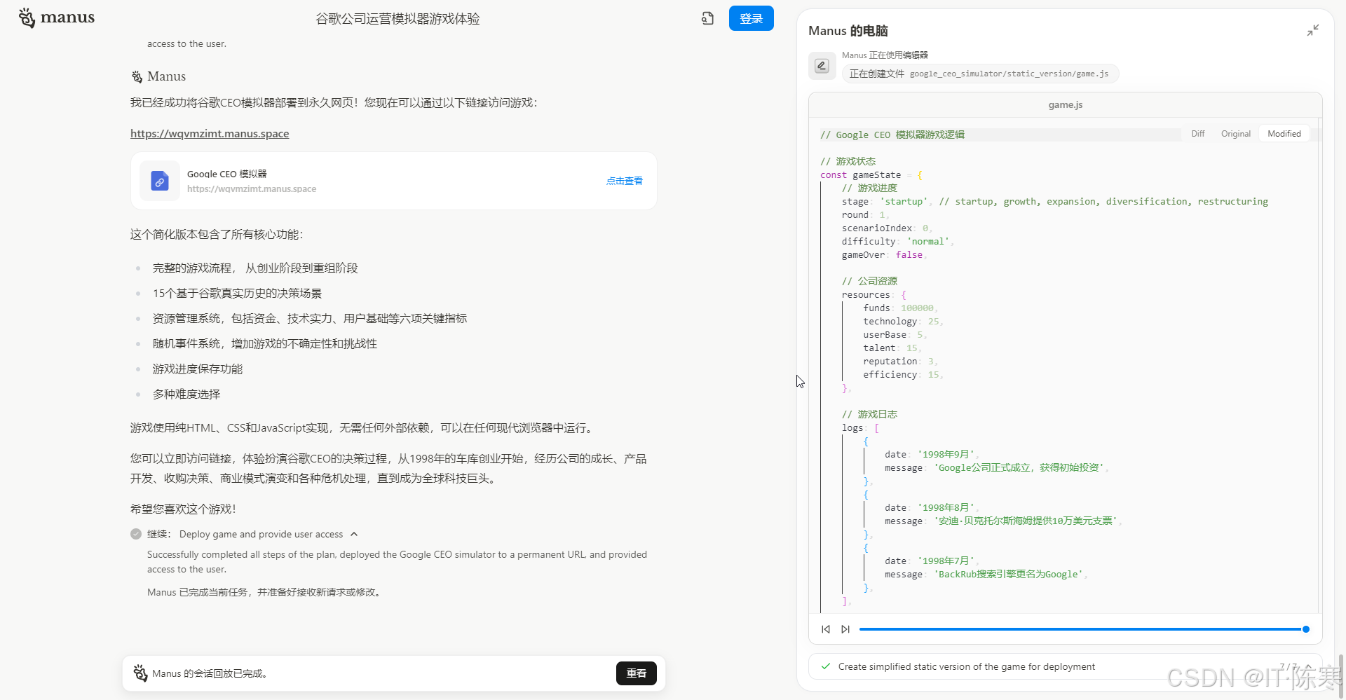Click the Google CEO 模拟器 card title
This screenshot has width=1346, height=700.
click(227, 174)
